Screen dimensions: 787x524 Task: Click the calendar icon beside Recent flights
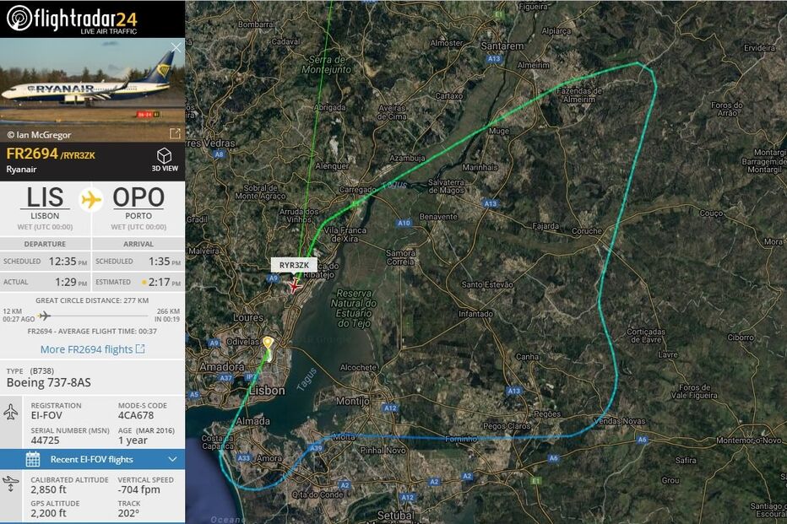point(33,459)
